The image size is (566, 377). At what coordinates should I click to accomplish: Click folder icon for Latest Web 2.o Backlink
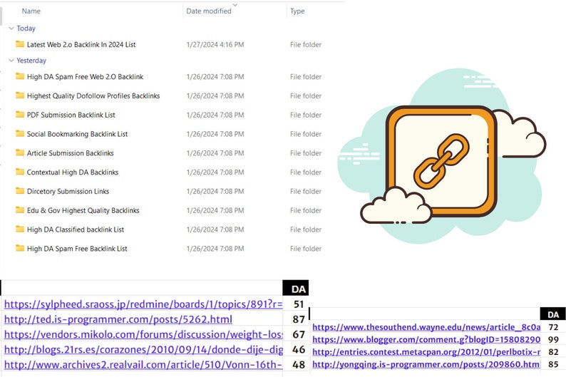[x=20, y=44]
